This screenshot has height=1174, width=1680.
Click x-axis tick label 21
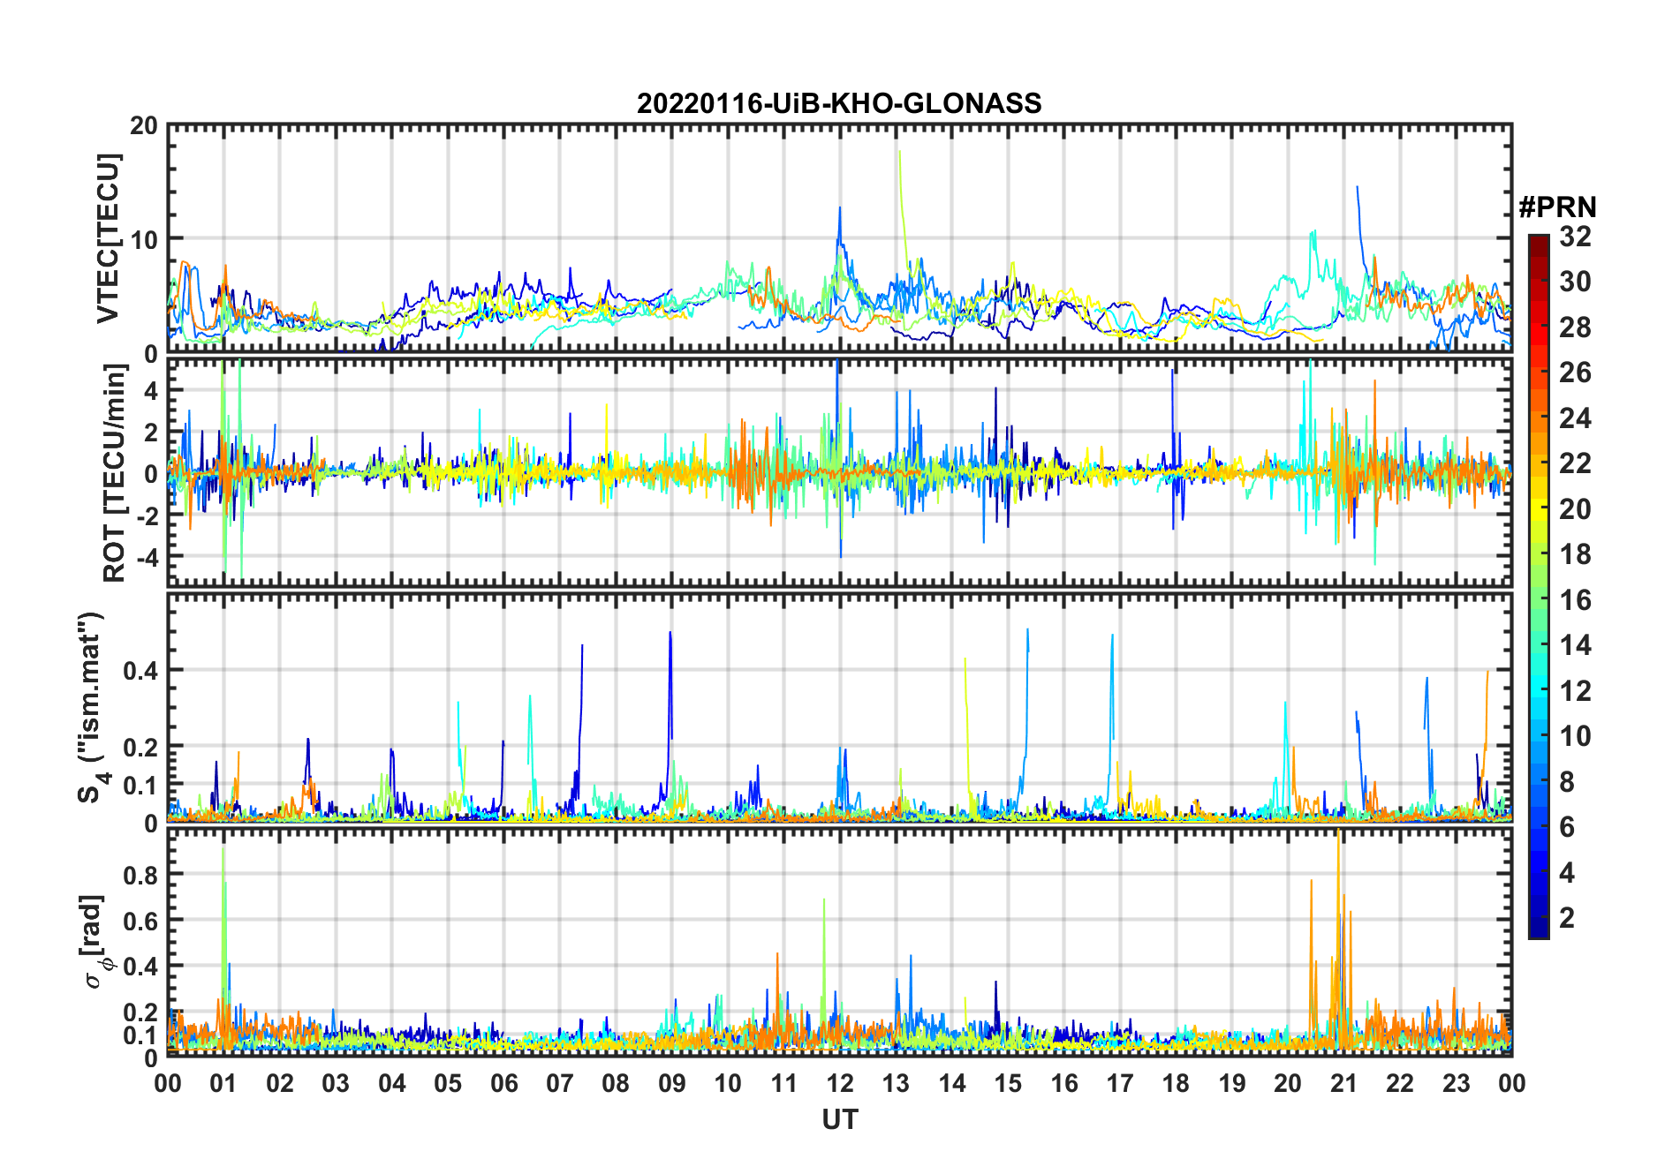tap(1343, 1083)
